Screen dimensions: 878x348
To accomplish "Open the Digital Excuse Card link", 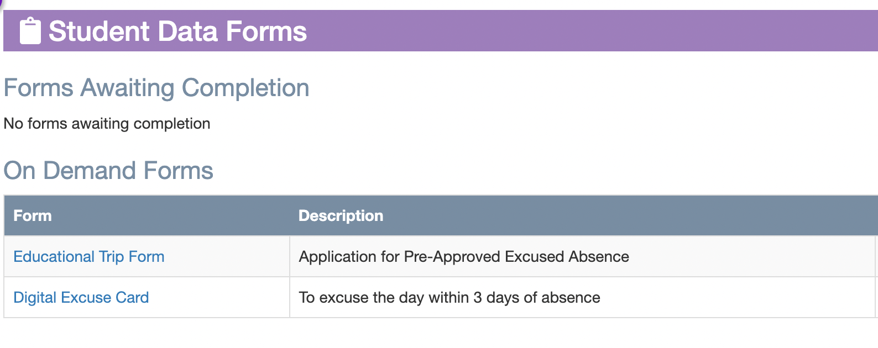I will [x=81, y=298].
